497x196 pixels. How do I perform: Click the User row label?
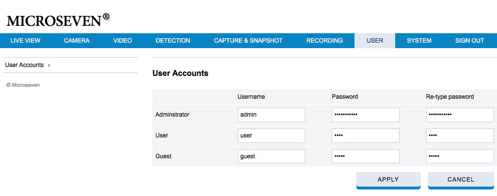[162, 135]
